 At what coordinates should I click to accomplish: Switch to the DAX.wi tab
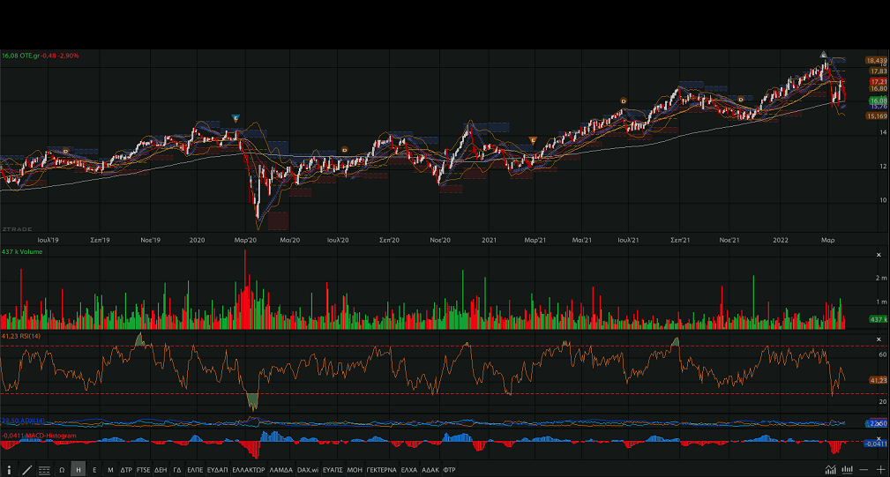coord(307,470)
